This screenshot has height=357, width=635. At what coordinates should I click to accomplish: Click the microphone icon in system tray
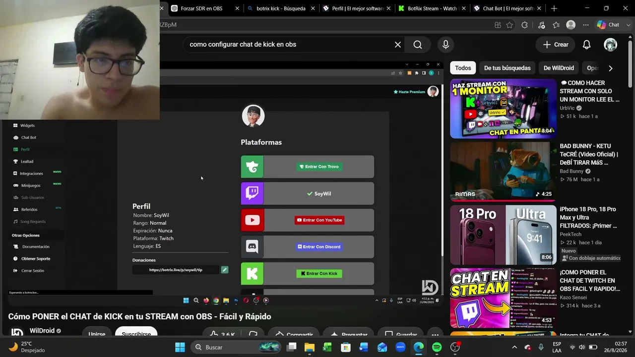(541, 347)
